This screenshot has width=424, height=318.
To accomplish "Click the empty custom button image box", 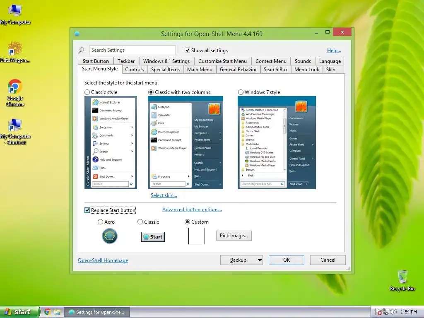I will (x=197, y=236).
